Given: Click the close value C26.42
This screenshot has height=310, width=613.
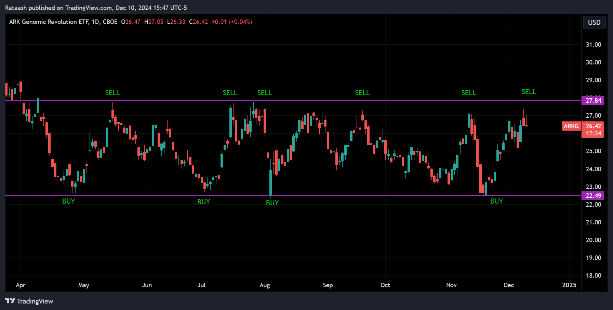Looking at the screenshot, I should [198, 22].
